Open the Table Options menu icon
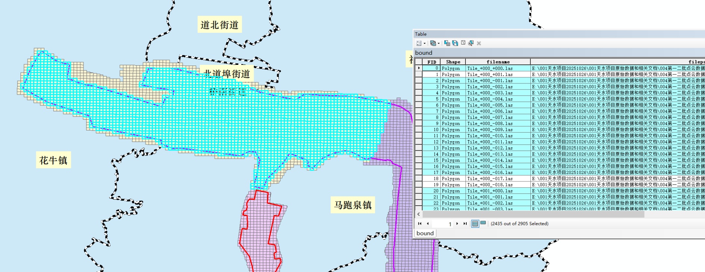This screenshot has width=705, height=272. pyautogui.click(x=419, y=43)
